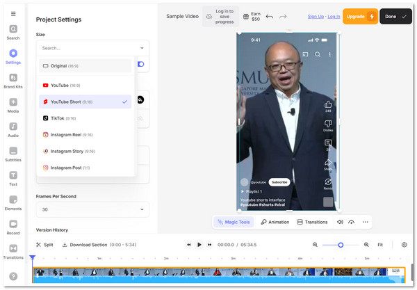Click the Earn $50 gift icon
The width and height of the screenshot is (417, 290).
pos(246,17)
